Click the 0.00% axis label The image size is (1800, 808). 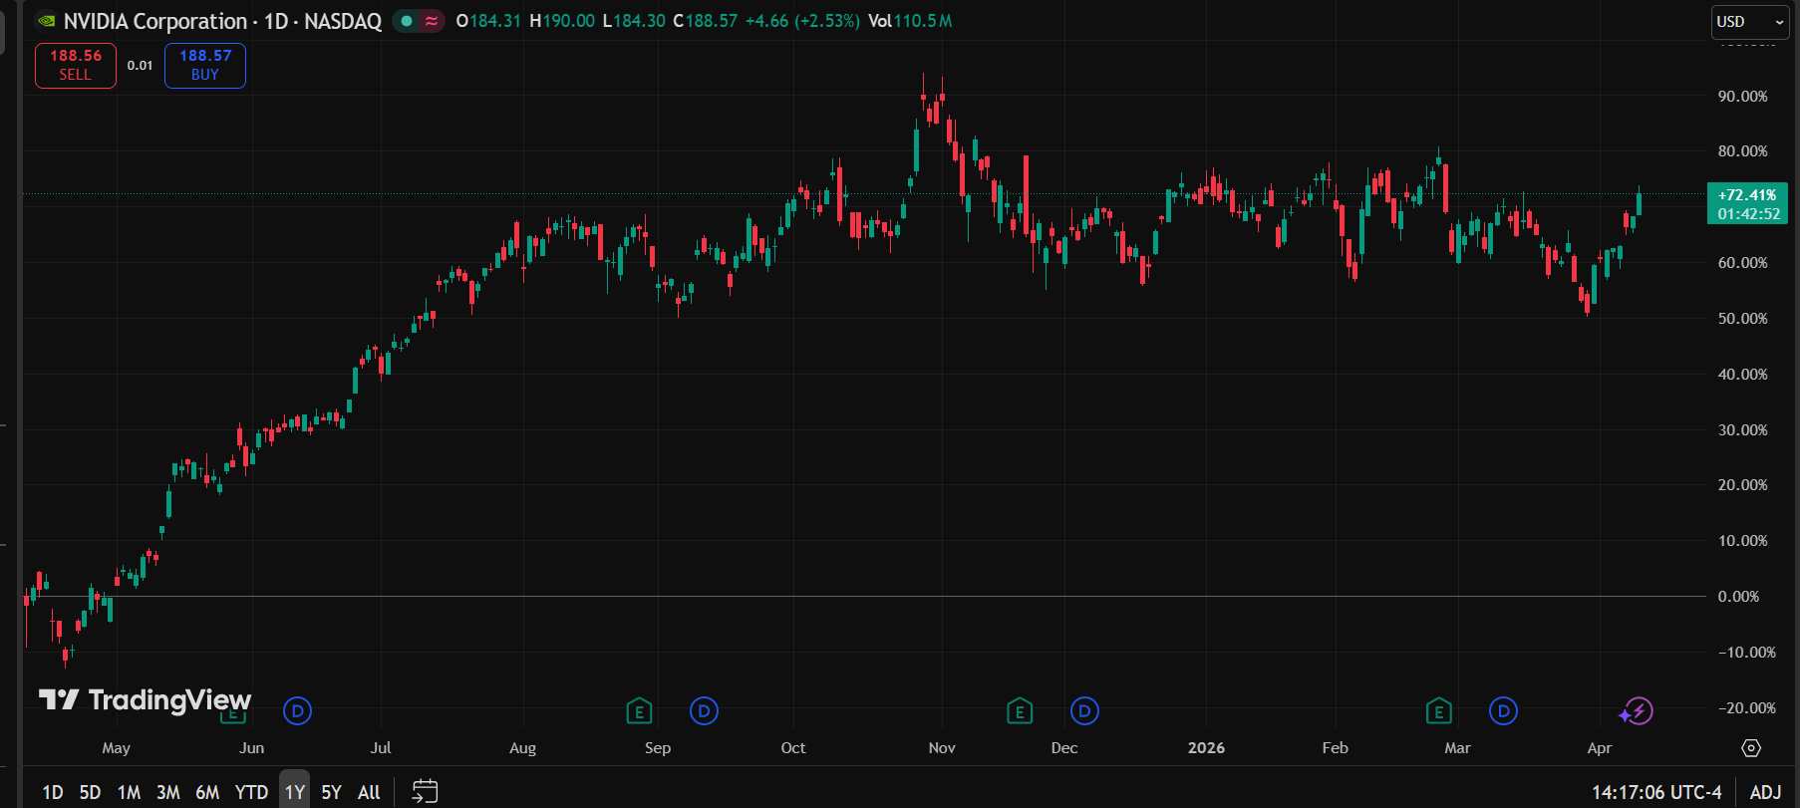coord(1738,597)
